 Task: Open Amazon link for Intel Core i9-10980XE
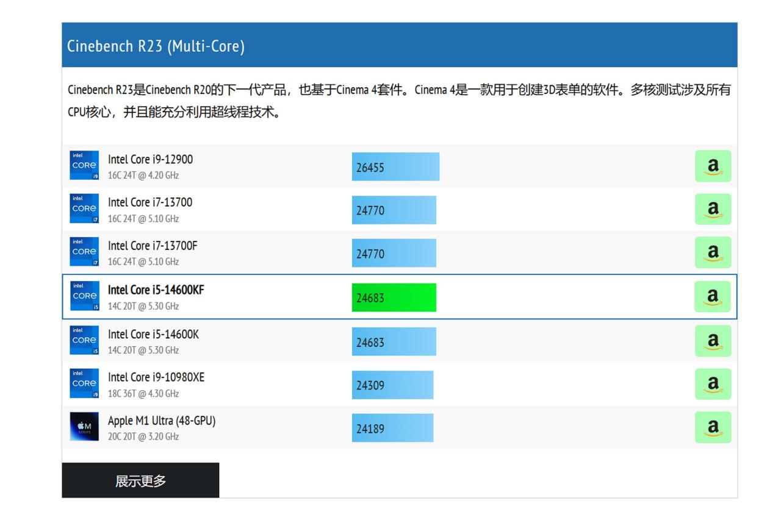click(713, 384)
